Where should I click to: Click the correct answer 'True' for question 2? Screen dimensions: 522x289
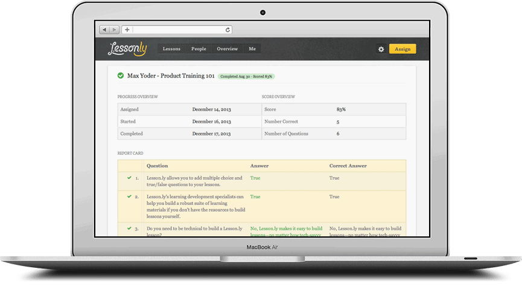334,196
